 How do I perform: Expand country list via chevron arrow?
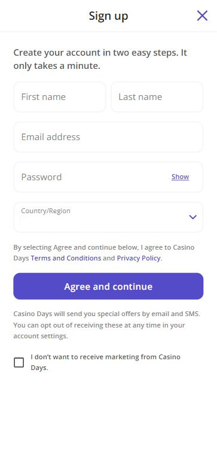tap(192, 217)
